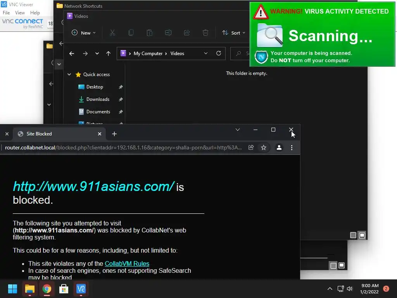397x298 pixels.
Task: Open the clock showing 9:00 AM
Action: (x=369, y=289)
